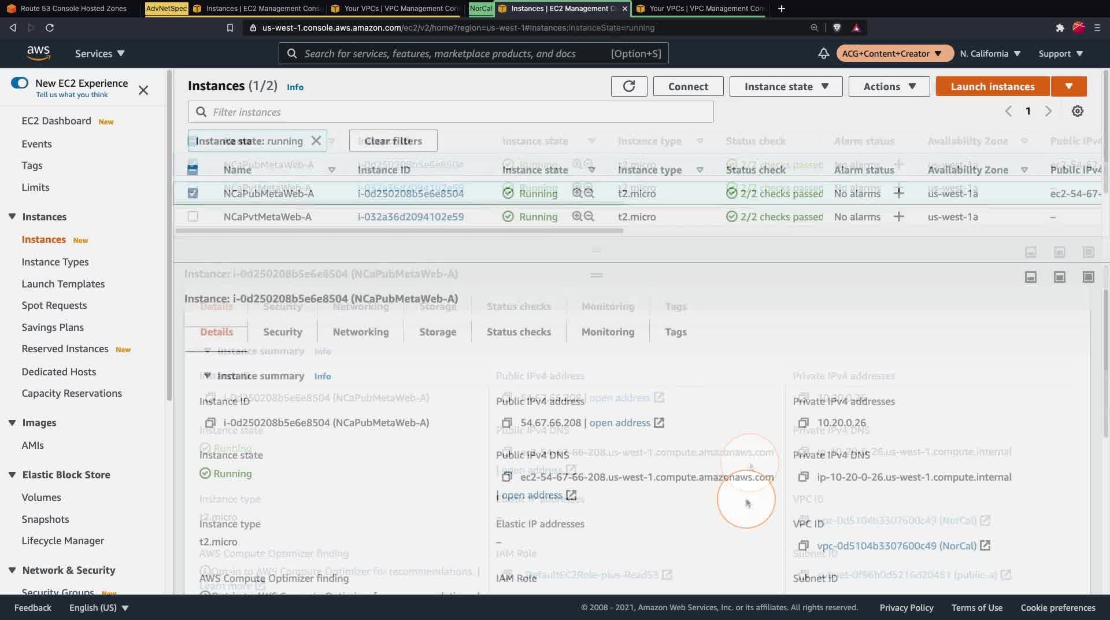Toggle the select-all instances checkbox
This screenshot has height=620, width=1110.
(193, 169)
